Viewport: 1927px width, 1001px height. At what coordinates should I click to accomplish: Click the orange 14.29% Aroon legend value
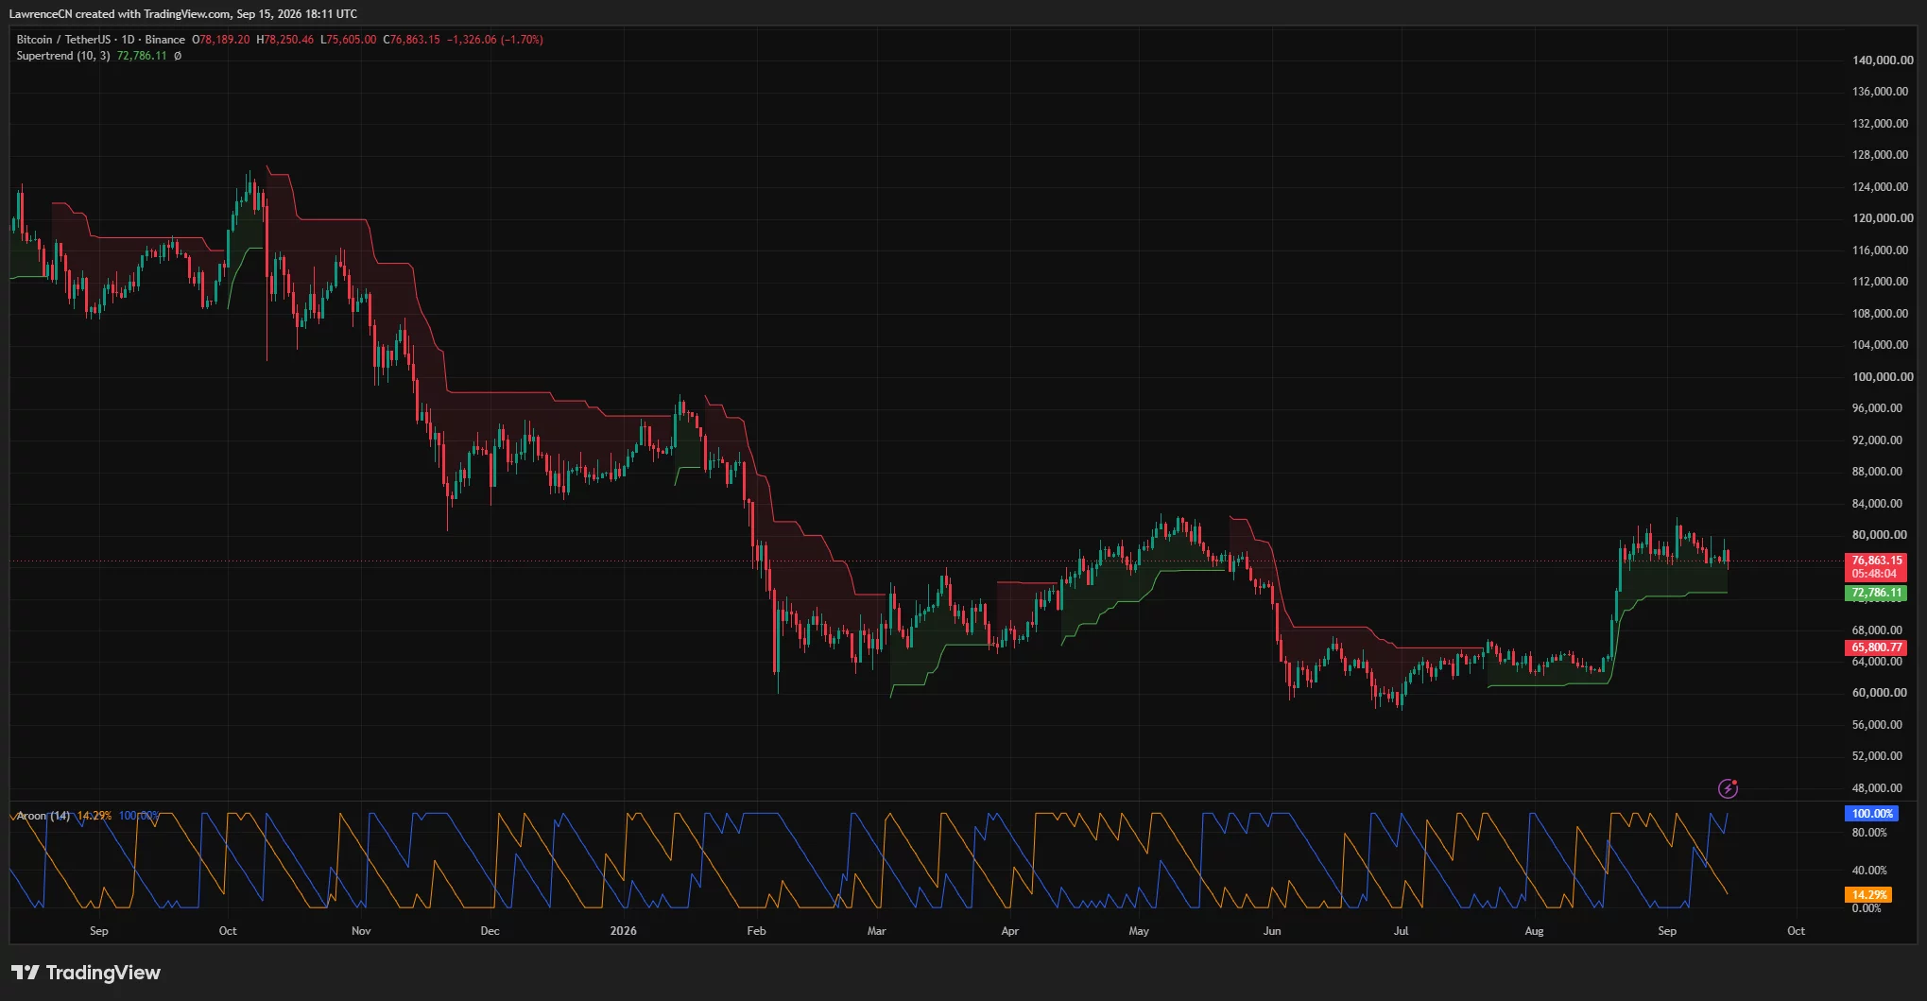point(95,816)
